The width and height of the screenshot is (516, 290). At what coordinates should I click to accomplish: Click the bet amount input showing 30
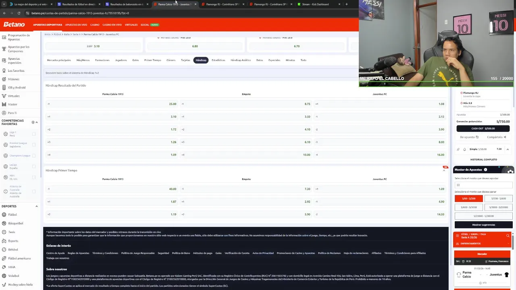pyautogui.click(x=483, y=185)
